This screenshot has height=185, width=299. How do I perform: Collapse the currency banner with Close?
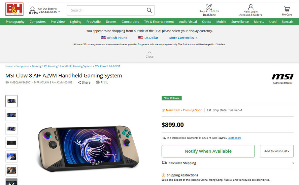click(149, 55)
